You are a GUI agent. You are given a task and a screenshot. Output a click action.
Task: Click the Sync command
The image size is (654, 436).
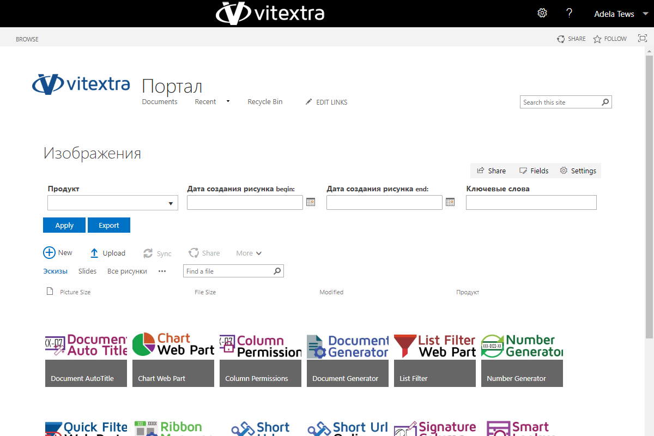[x=158, y=253]
